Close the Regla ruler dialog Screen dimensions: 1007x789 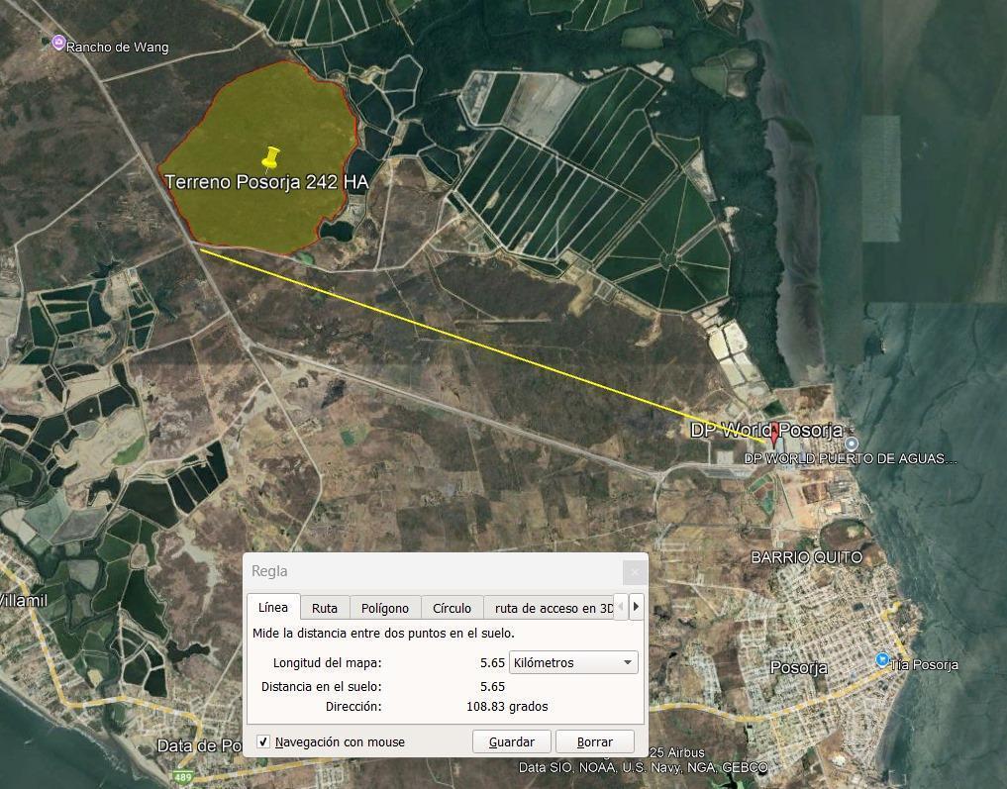pos(635,571)
